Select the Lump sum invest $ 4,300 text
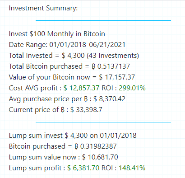185x178 pixels. pos(48,135)
